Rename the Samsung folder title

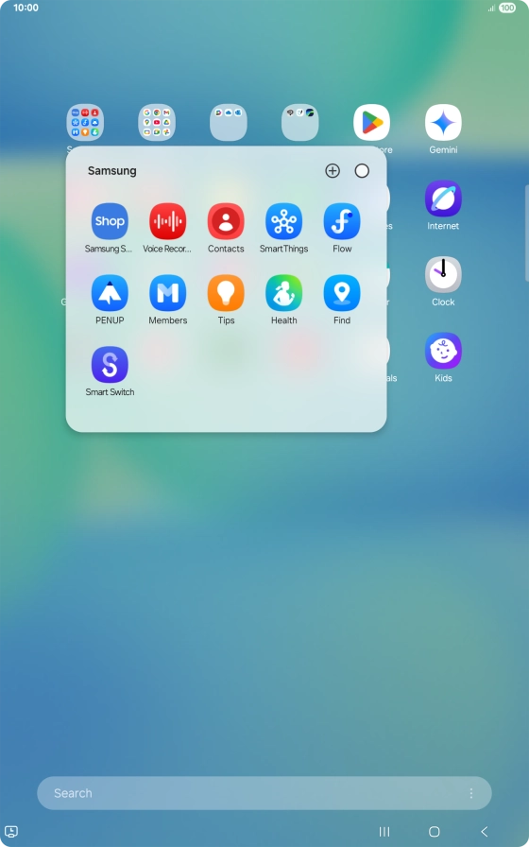(111, 171)
